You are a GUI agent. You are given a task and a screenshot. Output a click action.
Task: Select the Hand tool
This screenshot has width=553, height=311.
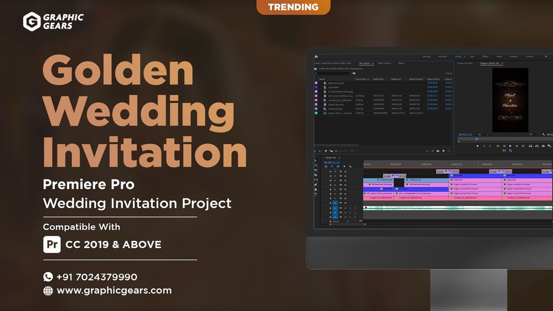tap(316, 190)
